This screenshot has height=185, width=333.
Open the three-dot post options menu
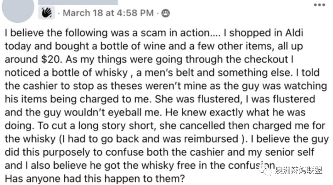(319, 5)
